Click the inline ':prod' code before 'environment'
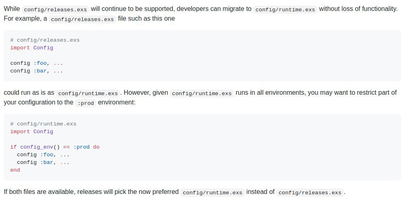This screenshot has height=200, width=403. [86, 103]
